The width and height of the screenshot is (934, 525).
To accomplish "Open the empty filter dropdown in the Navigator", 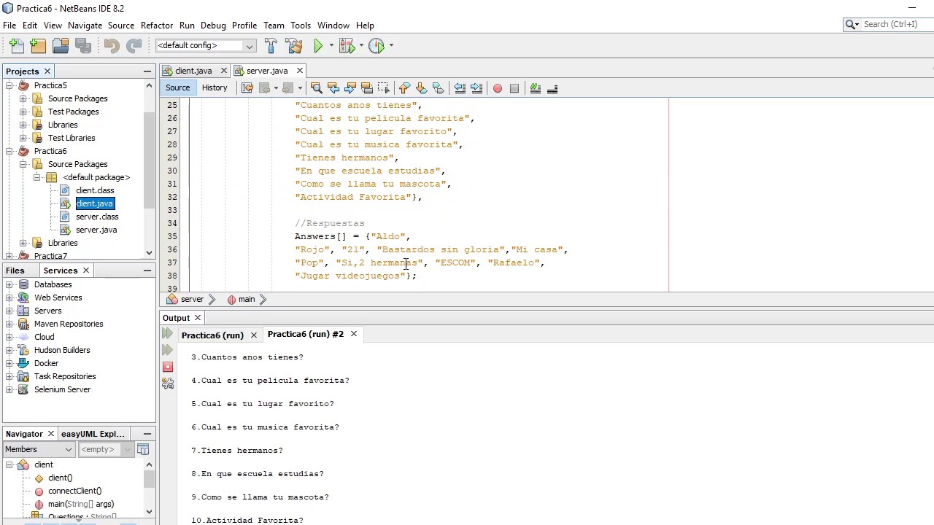I will click(105, 449).
